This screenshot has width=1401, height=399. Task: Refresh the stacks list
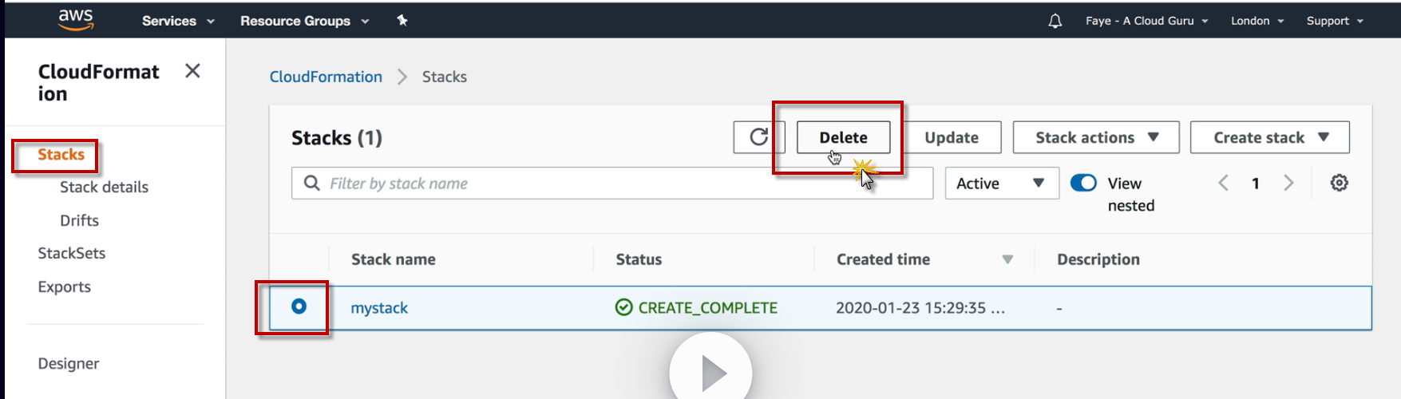pyautogui.click(x=758, y=137)
